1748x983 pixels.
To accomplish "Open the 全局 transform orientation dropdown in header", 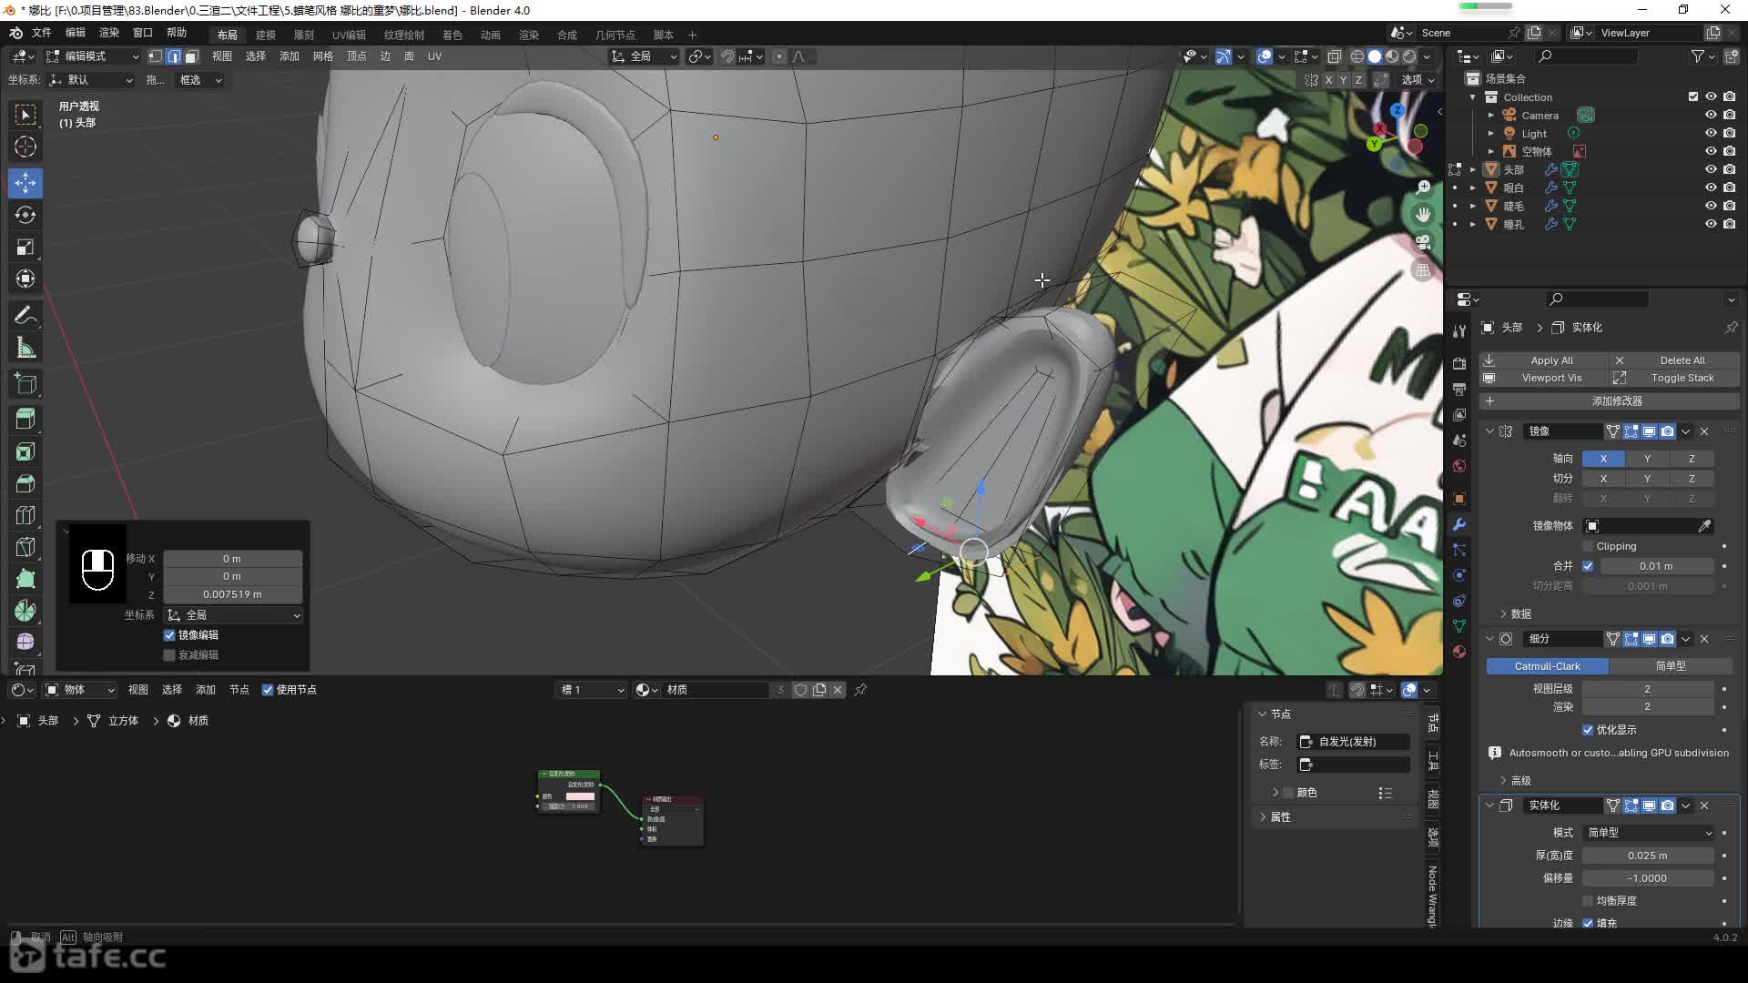I will [645, 56].
